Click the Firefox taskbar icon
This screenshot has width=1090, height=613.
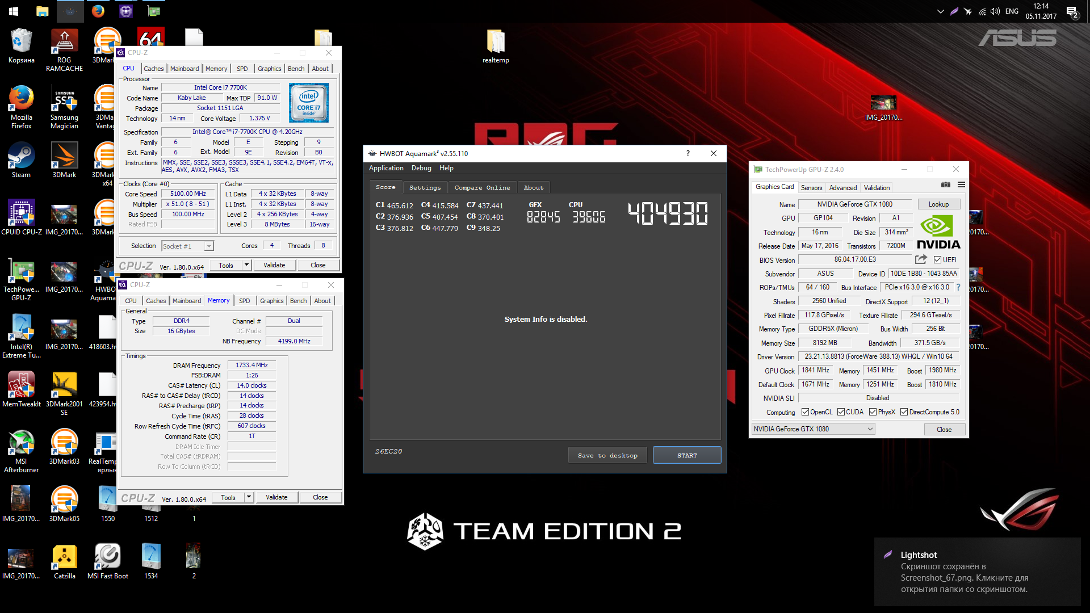tap(98, 11)
